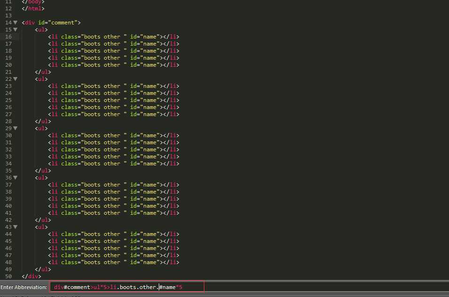Collapse the ul fold arrow on line 36
Image resolution: width=449 pixels, height=297 pixels.
click(x=15, y=178)
